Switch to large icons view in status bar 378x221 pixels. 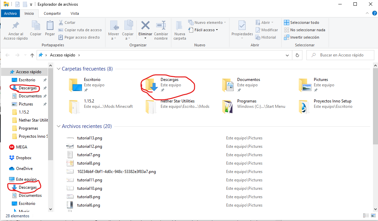pyautogui.click(x=373, y=215)
